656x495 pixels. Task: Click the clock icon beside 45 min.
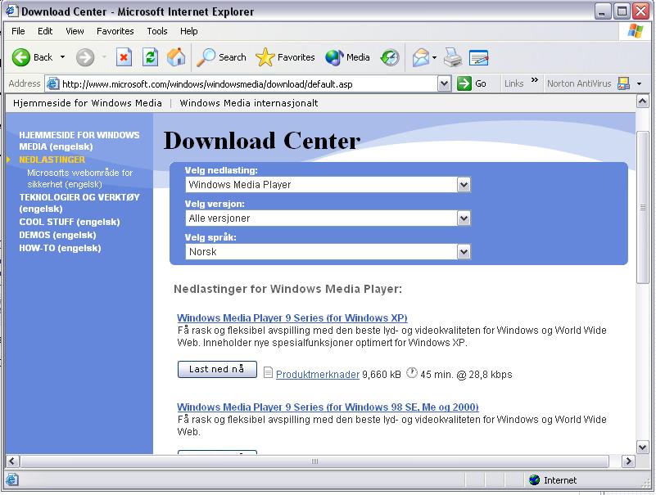click(412, 372)
